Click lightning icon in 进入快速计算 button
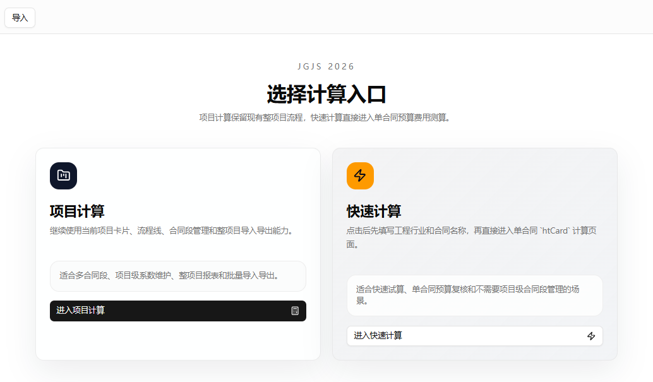This screenshot has width=653, height=382. [591, 336]
